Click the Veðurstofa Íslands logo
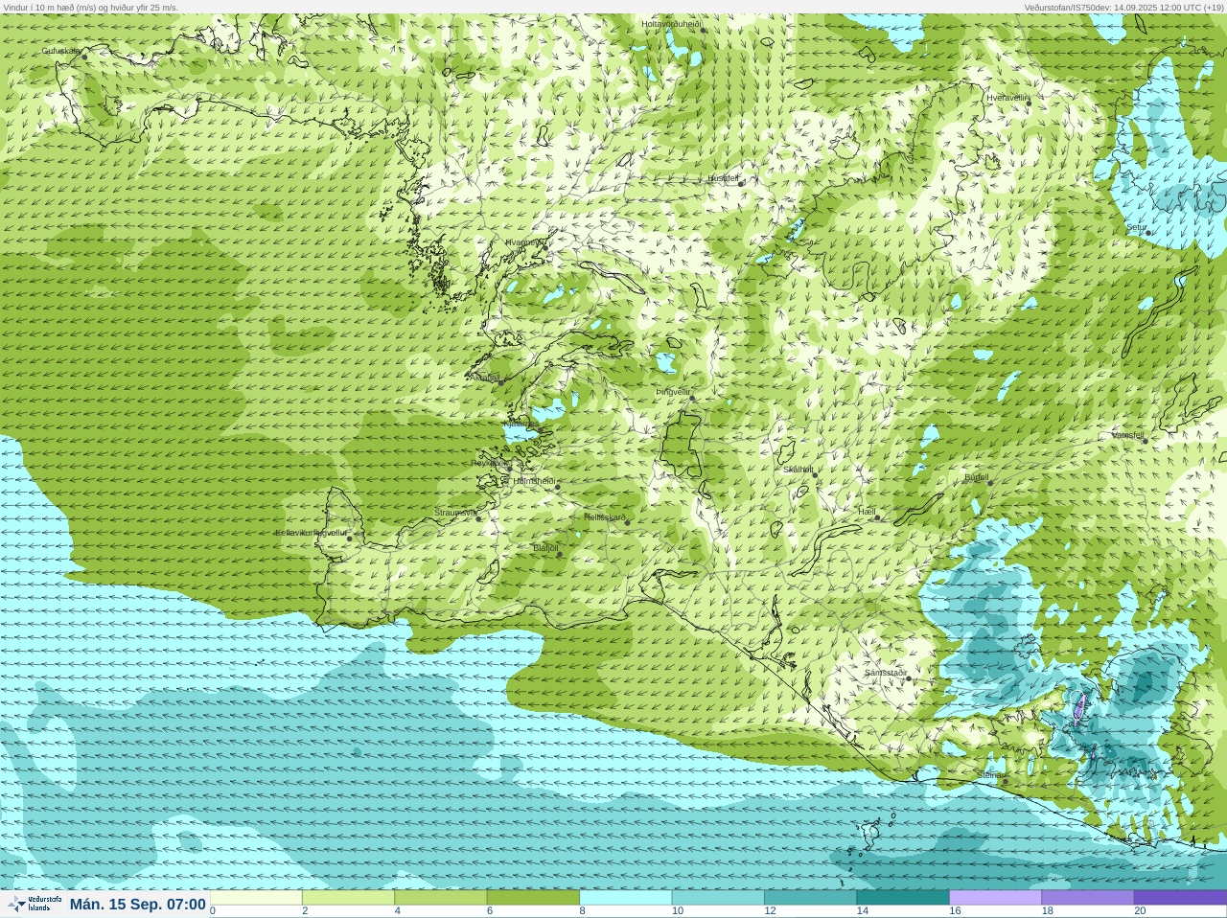 (x=34, y=904)
